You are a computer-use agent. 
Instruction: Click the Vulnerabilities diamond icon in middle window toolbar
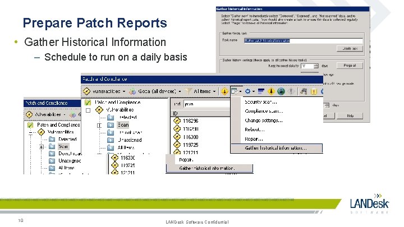(x=87, y=91)
